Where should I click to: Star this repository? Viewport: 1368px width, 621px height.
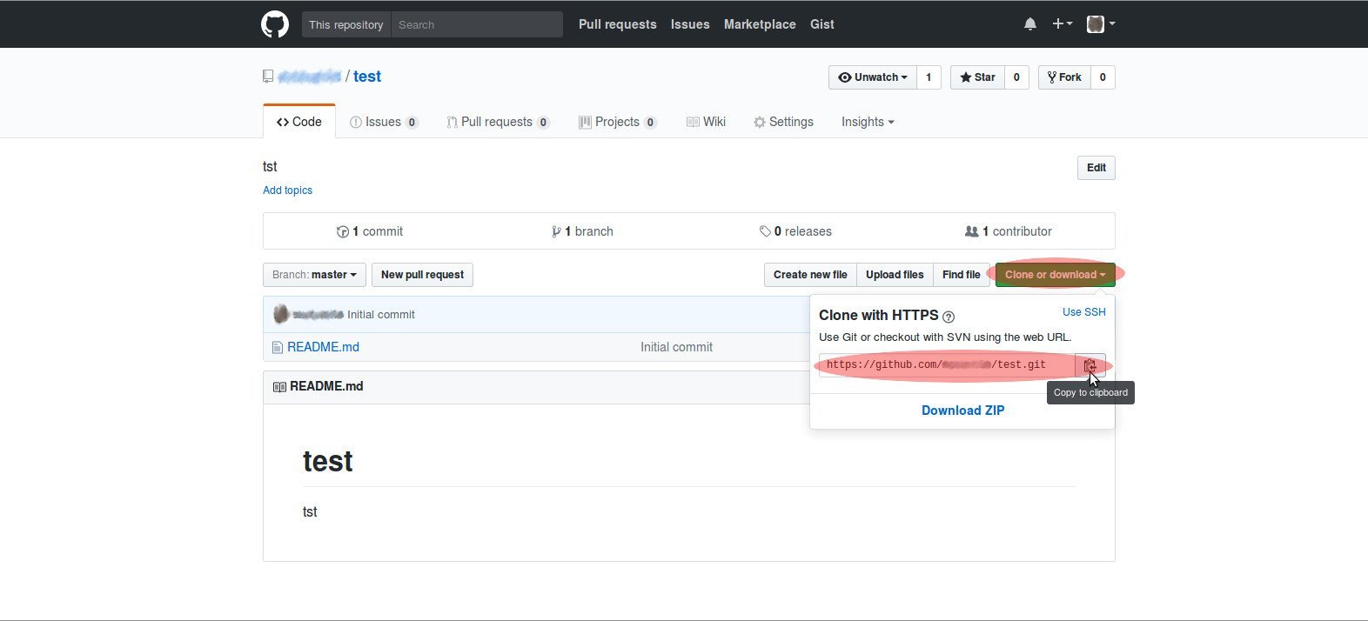(x=977, y=77)
